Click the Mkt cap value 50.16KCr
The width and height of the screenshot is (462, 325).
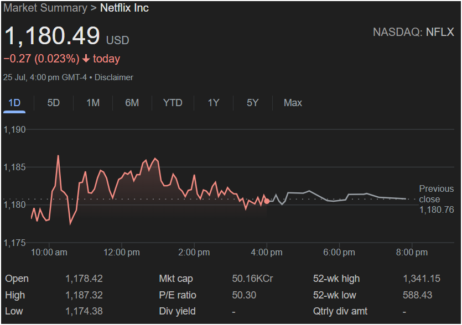click(x=252, y=279)
